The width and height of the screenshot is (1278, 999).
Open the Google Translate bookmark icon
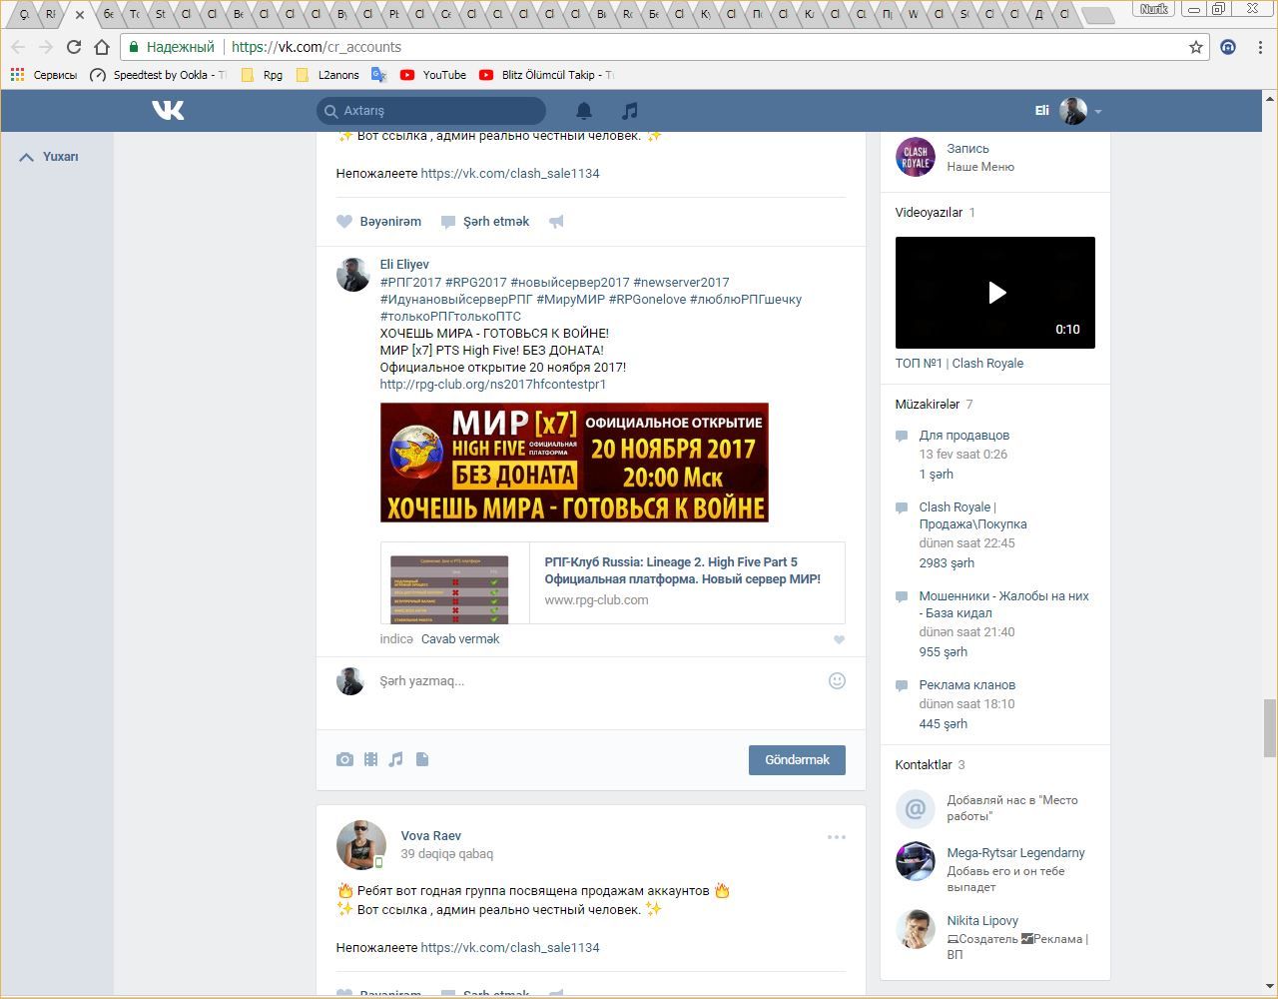378,75
